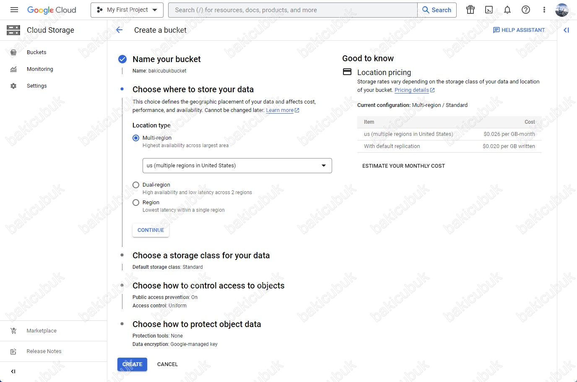Click the CONTINUE button
Screen dimensions: 577x382
pos(151,230)
